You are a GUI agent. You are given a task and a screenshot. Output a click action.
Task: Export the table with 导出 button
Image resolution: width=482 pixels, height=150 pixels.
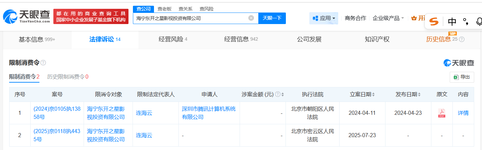(462, 77)
